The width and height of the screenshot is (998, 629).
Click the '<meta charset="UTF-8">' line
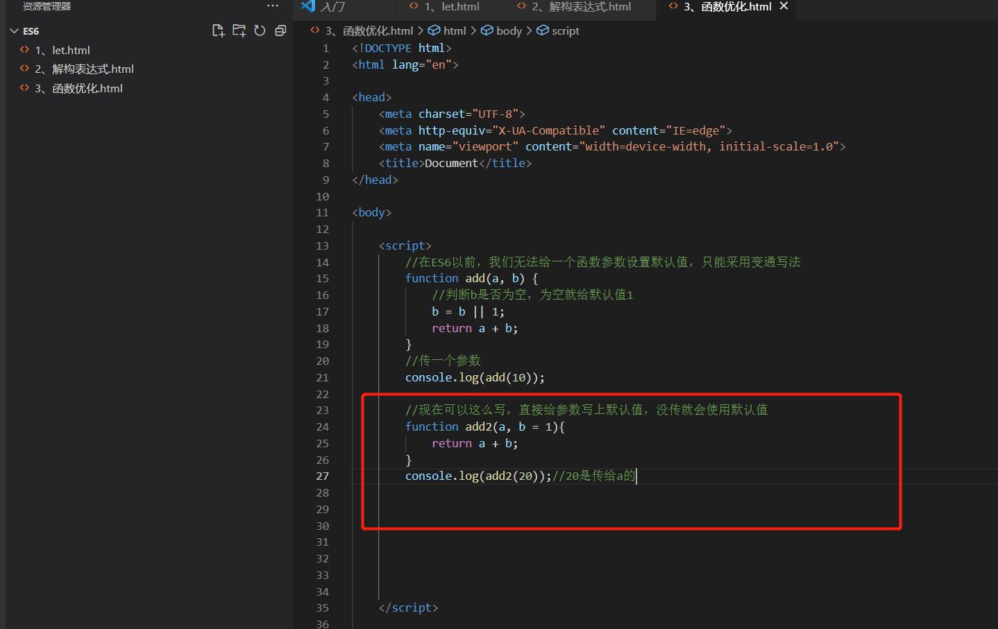coord(452,114)
